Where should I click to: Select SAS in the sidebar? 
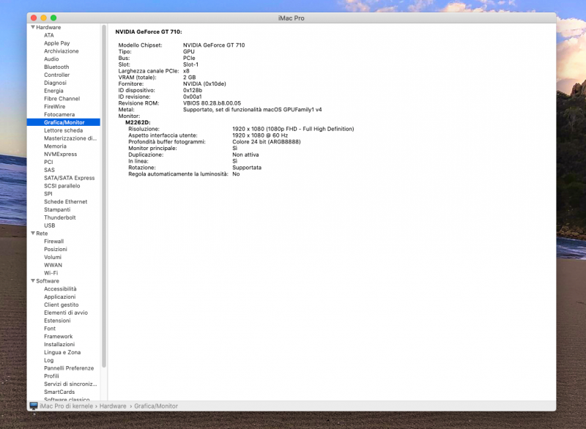click(49, 170)
